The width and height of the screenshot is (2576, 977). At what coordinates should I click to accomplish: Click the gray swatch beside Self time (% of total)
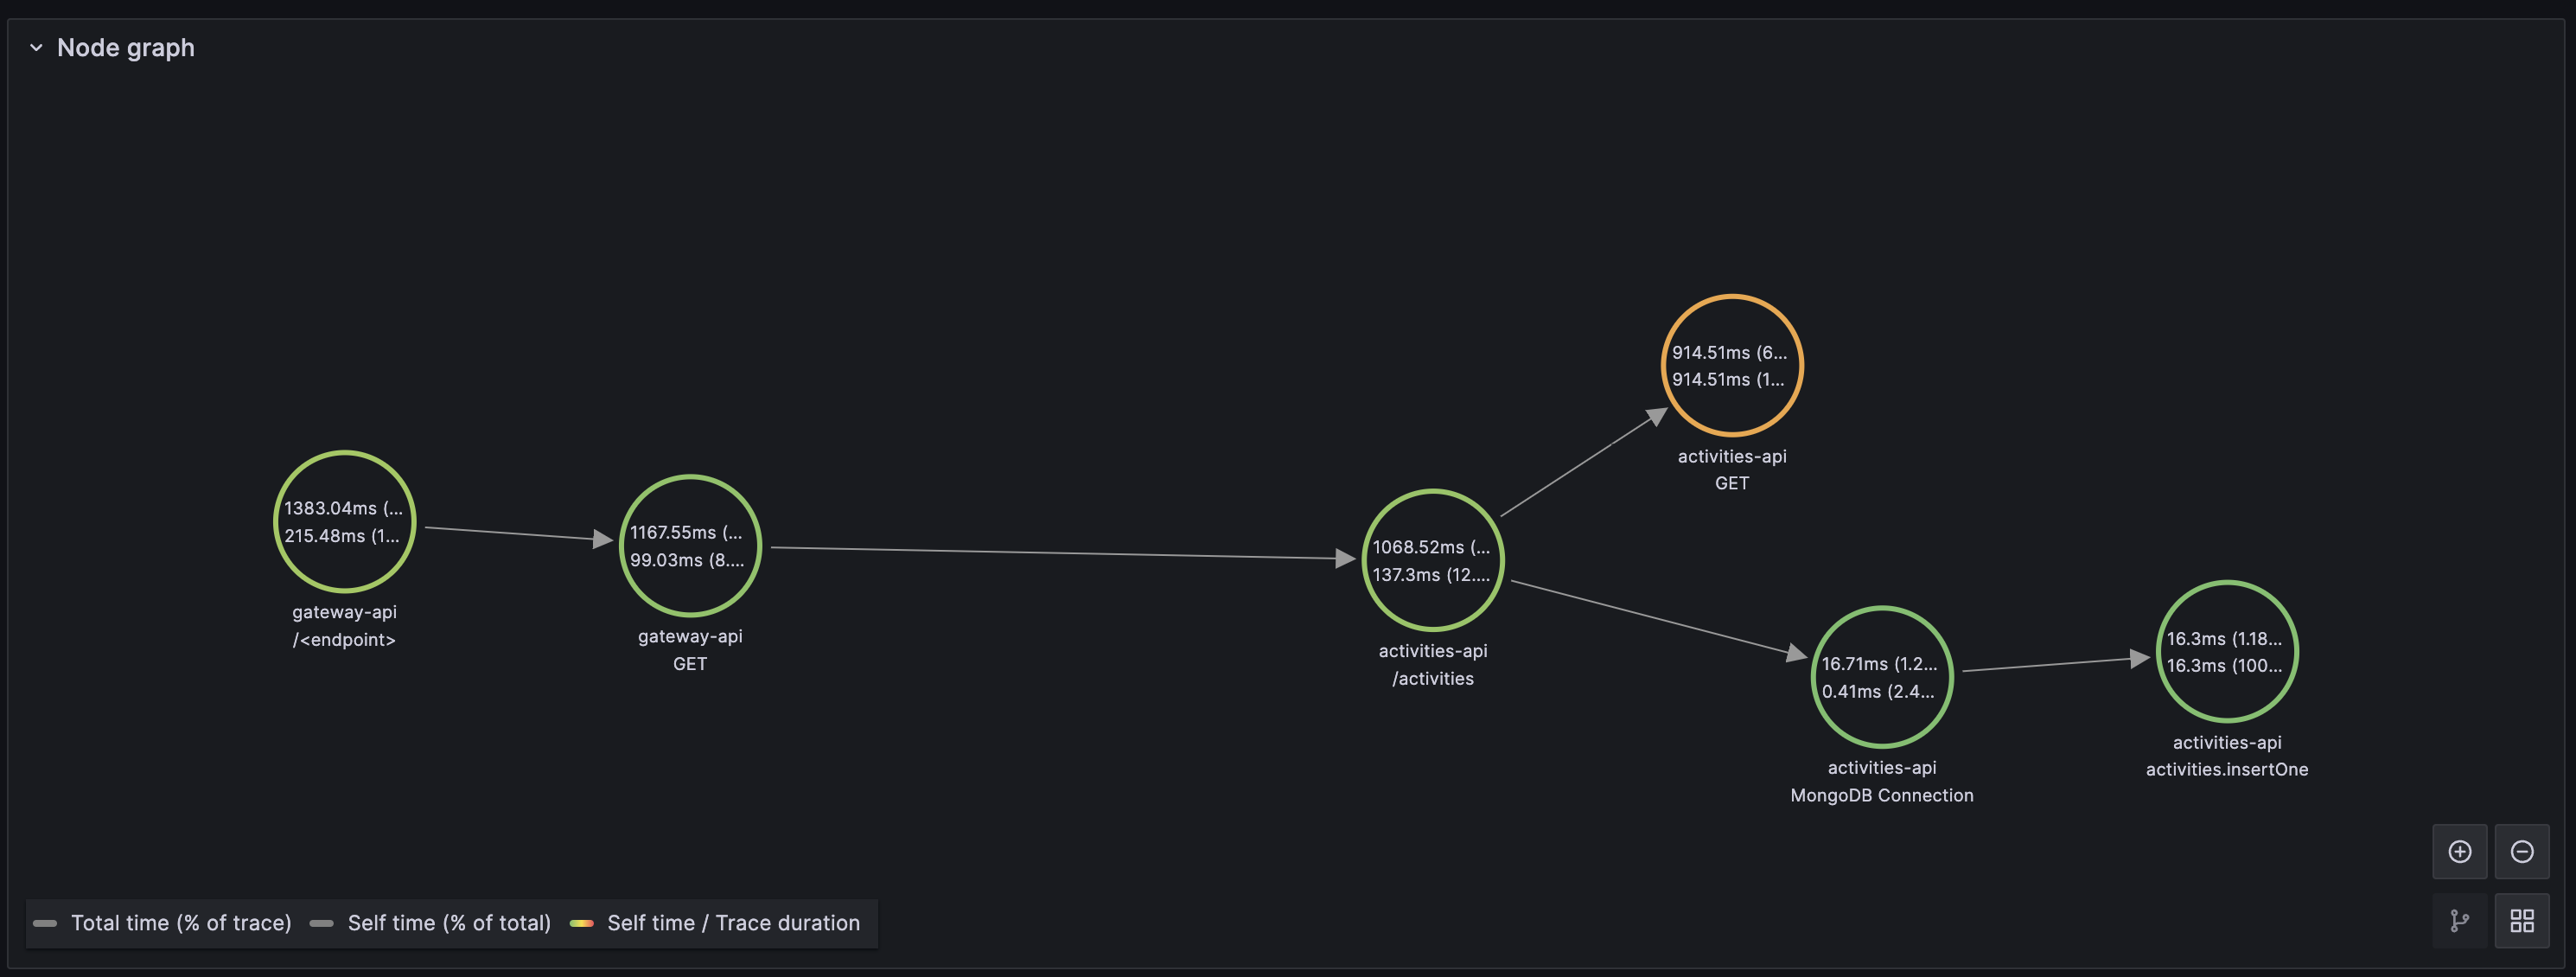coord(321,923)
